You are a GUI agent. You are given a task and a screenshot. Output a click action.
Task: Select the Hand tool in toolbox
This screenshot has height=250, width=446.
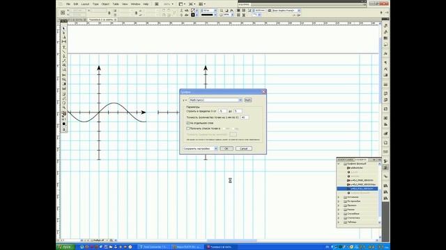pyautogui.click(x=63, y=103)
